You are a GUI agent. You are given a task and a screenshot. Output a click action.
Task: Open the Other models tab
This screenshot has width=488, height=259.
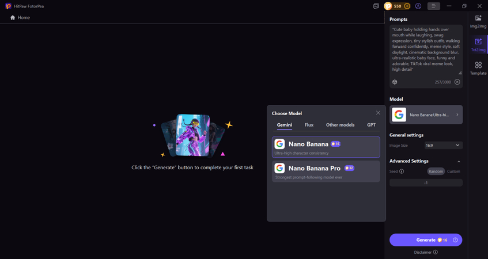tap(340, 125)
